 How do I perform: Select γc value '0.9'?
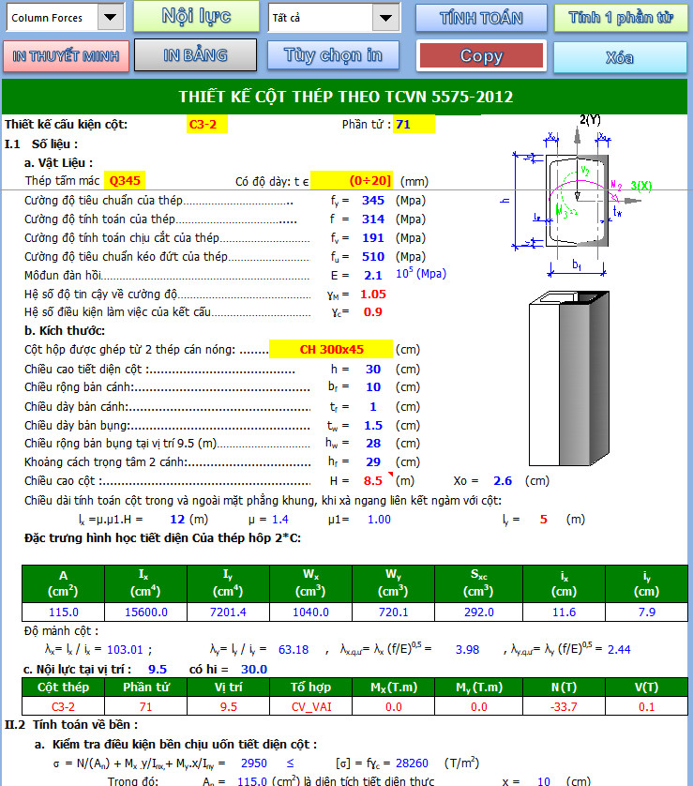(373, 311)
